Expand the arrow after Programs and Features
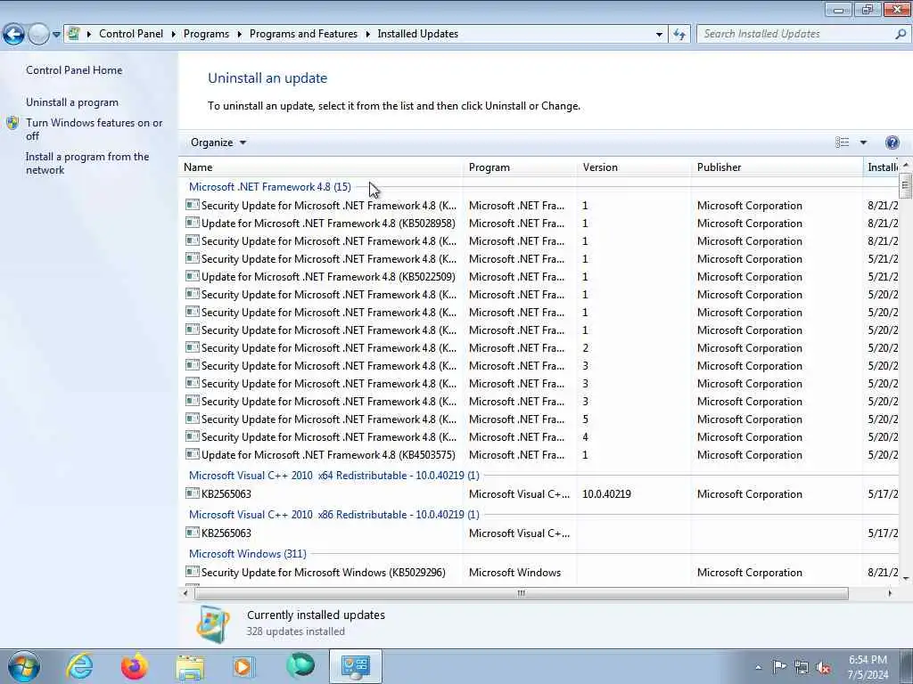913x684 pixels. click(x=368, y=34)
